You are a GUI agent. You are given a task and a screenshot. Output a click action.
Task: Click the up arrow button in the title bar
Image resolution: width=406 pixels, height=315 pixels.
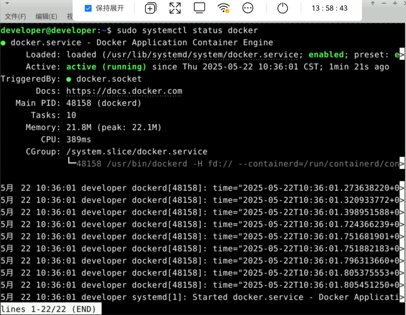373,3
